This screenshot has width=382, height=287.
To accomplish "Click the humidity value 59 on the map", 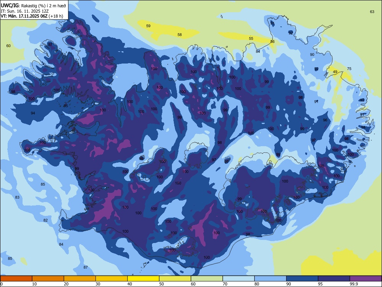I will 148,26.
